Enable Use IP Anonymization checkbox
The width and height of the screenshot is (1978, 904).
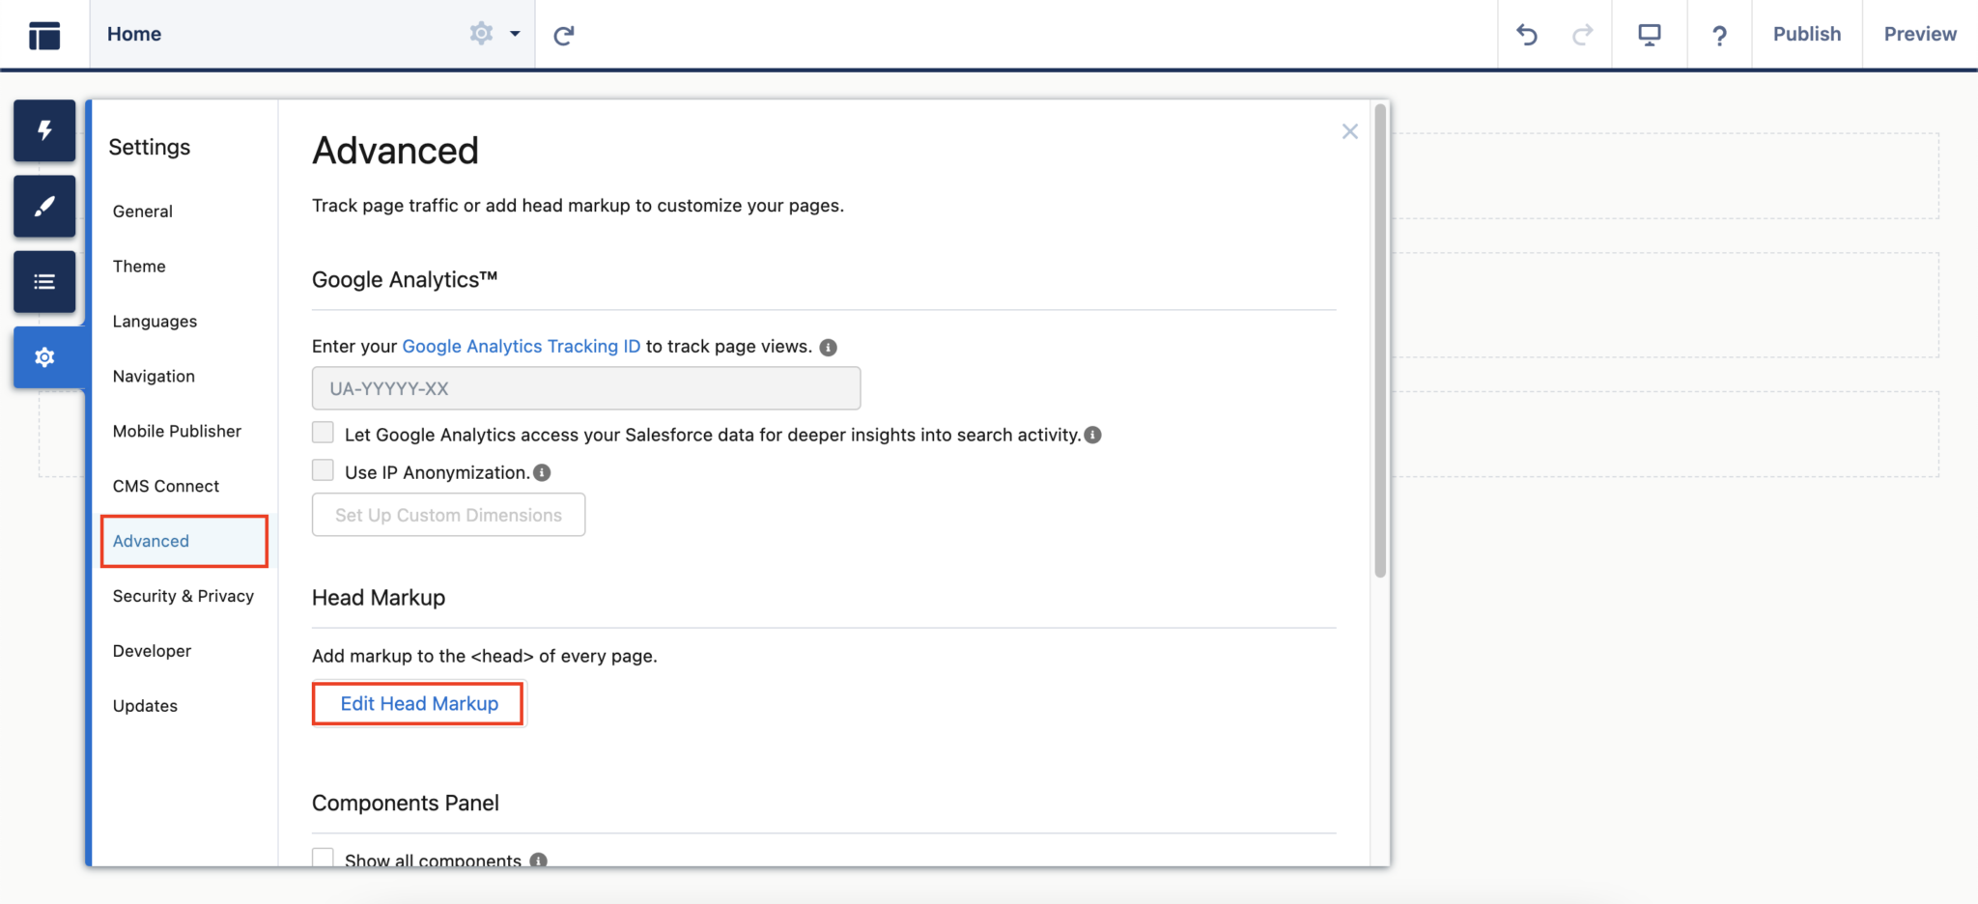point(323,470)
